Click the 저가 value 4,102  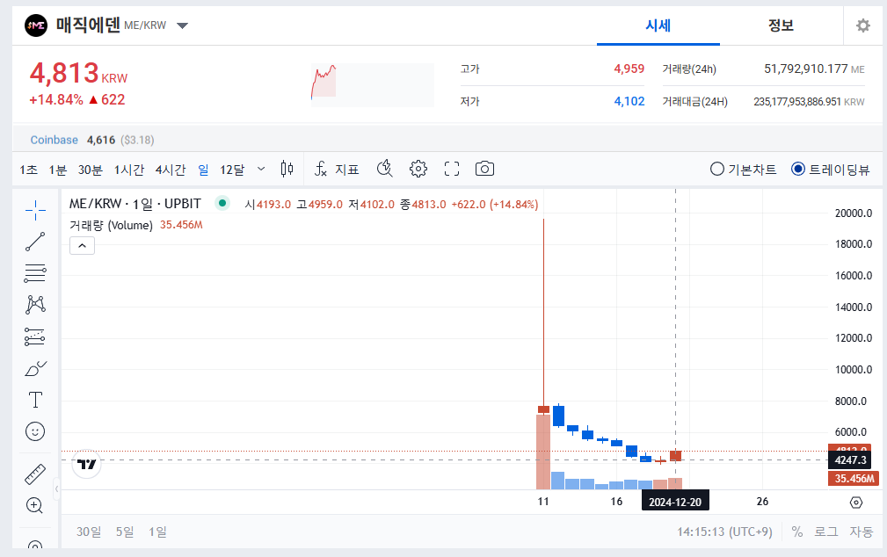coord(629,101)
